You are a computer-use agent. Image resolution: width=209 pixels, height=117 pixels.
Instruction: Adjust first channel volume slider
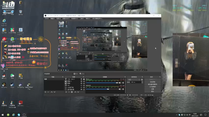coord(102,83)
